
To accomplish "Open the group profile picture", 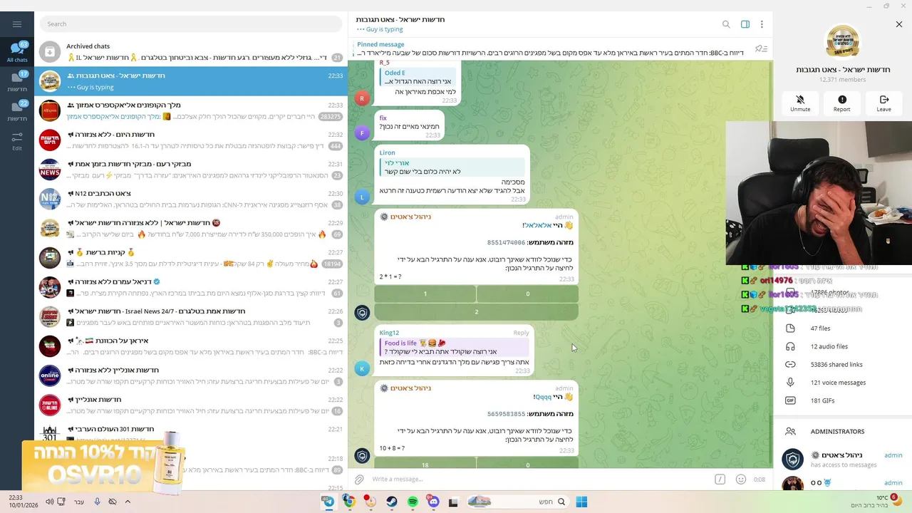I will 842,41.
